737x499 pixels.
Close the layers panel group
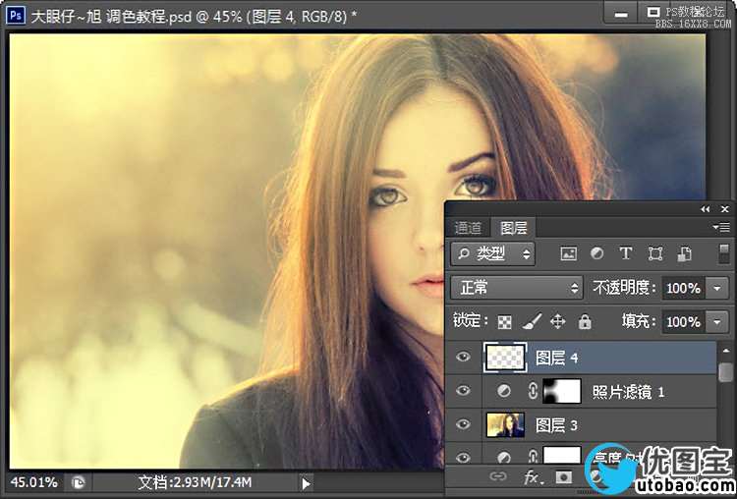[x=725, y=209]
